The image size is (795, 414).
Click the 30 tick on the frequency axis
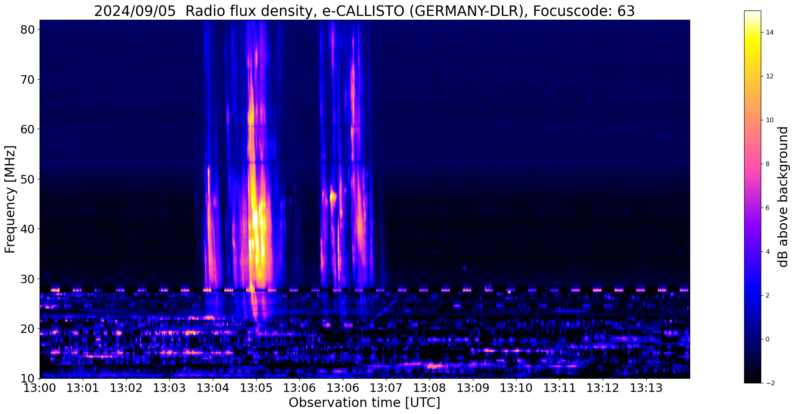tap(28, 279)
